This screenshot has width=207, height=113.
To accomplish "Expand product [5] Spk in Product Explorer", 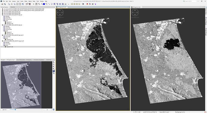I will (x=1, y=12).
